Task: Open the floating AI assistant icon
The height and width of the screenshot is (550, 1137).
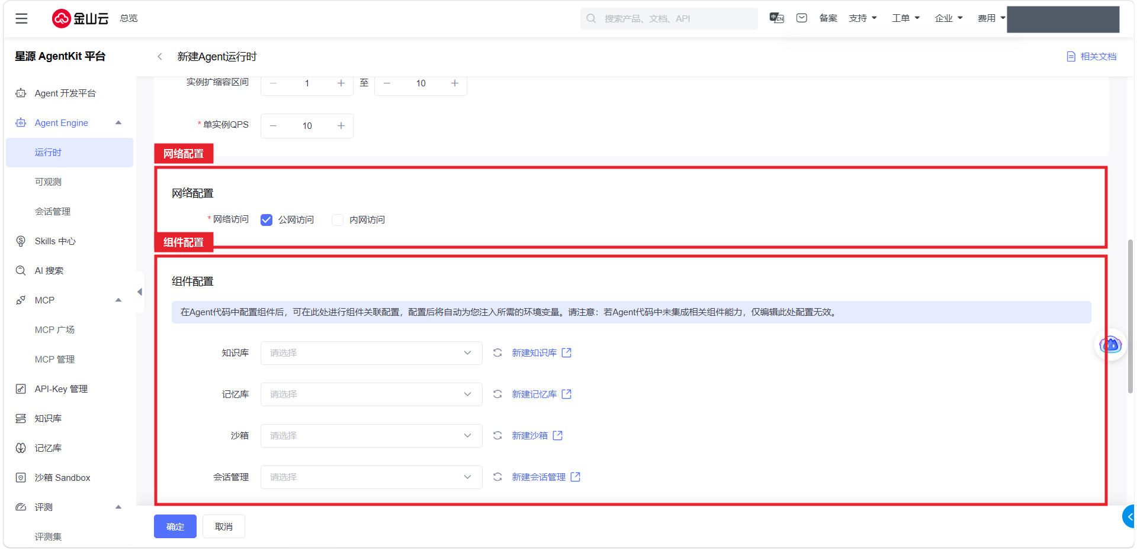Action: point(1110,345)
